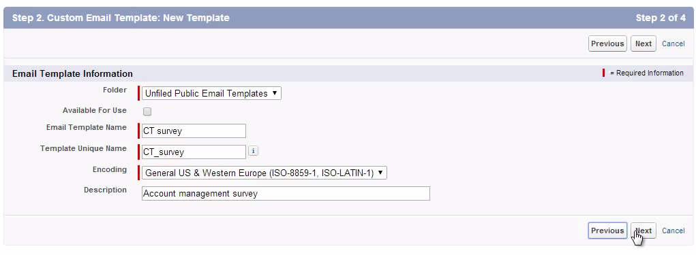The height and width of the screenshot is (255, 696).
Task: Focus the Email Template Name field
Action: click(x=194, y=131)
